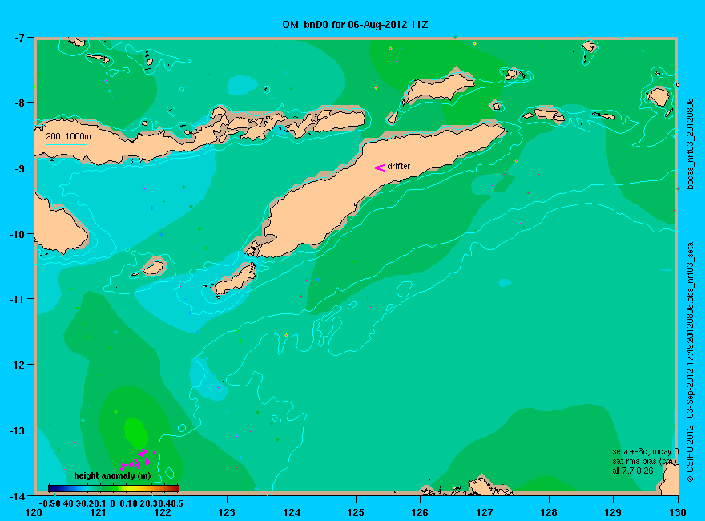This screenshot has height=521, width=705.
Task: Click the vertical 'bodas_nrt03_20120806' label
Action: pyautogui.click(x=690, y=144)
